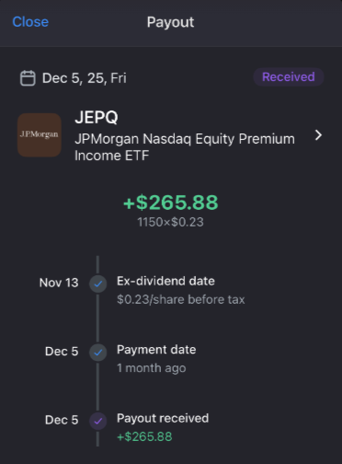Select the Nov 13 timeline date
Screen dimensions: 342x464
pyautogui.click(x=59, y=283)
